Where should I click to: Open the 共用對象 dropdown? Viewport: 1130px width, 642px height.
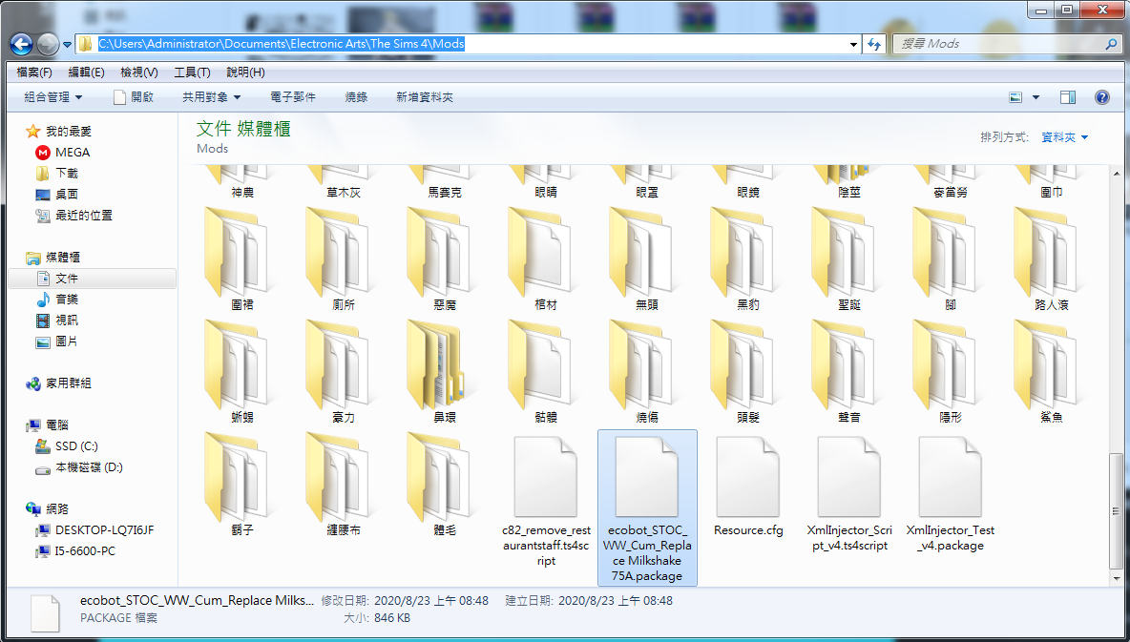pos(211,97)
